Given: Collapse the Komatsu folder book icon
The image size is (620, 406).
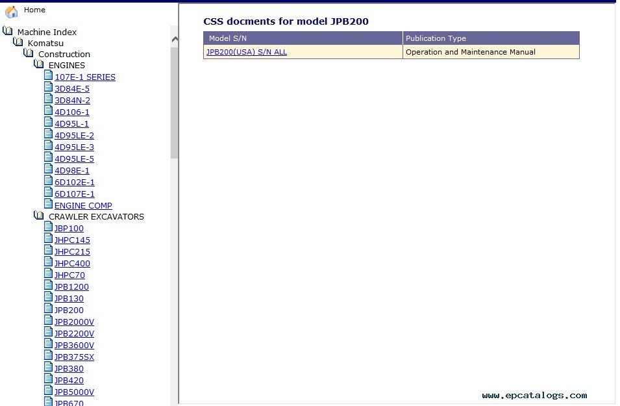Looking at the screenshot, I should click(18, 42).
